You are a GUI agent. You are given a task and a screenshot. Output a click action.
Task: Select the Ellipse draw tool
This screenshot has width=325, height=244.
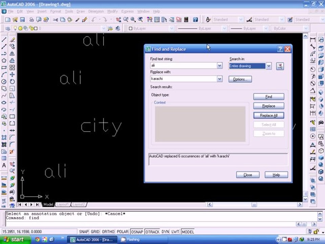(4, 102)
